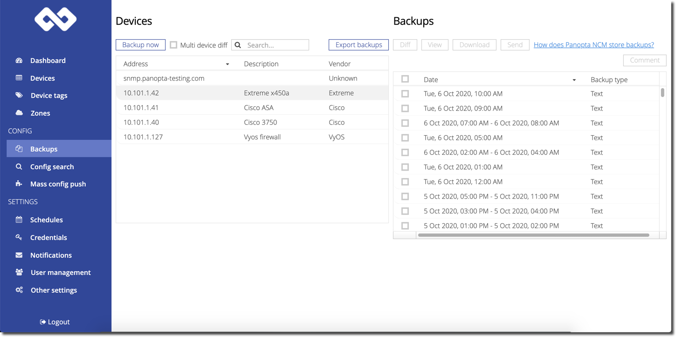The height and width of the screenshot is (337, 676).
Task: Click the magnifier icon in device search
Action: click(x=238, y=45)
